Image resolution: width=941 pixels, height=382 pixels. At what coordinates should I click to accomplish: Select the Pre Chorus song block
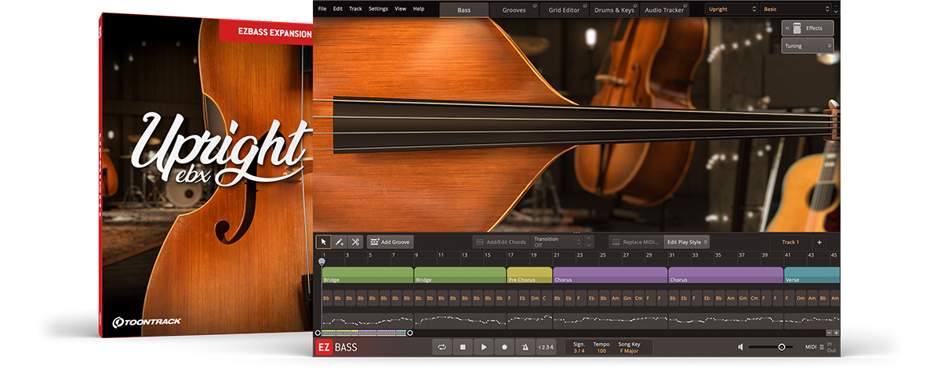point(529,275)
